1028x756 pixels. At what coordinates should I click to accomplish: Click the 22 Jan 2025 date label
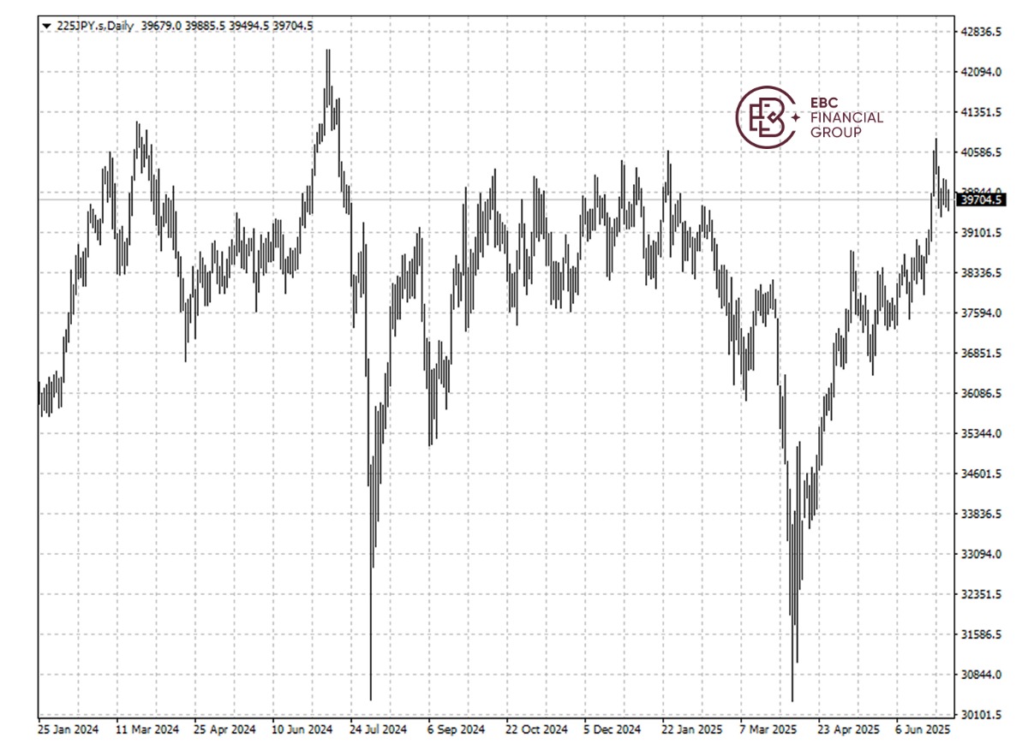click(692, 730)
